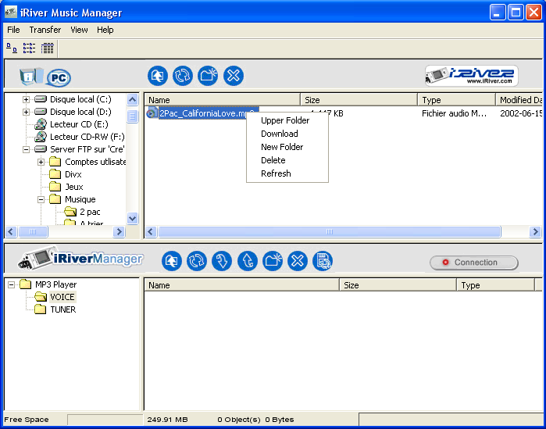Choose Delete in context menu
Image resolution: width=546 pixels, height=429 pixels.
click(287, 160)
